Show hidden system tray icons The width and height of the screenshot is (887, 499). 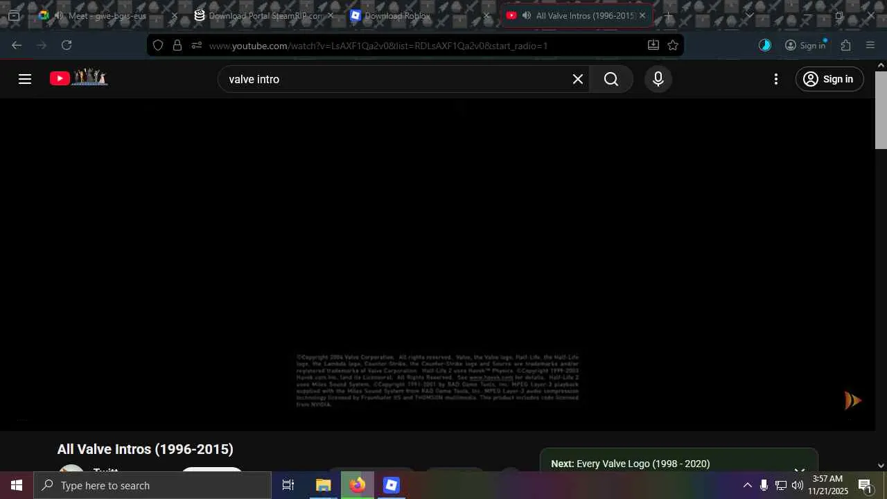pyautogui.click(x=747, y=485)
